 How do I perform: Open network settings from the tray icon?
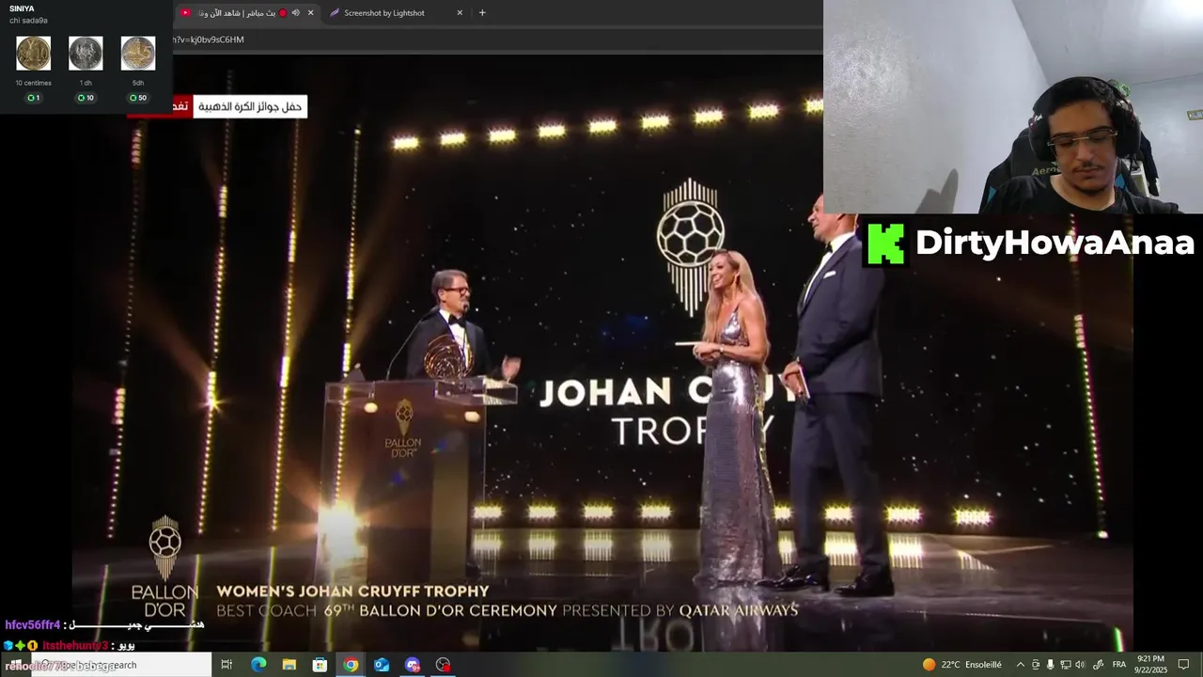point(1066,665)
